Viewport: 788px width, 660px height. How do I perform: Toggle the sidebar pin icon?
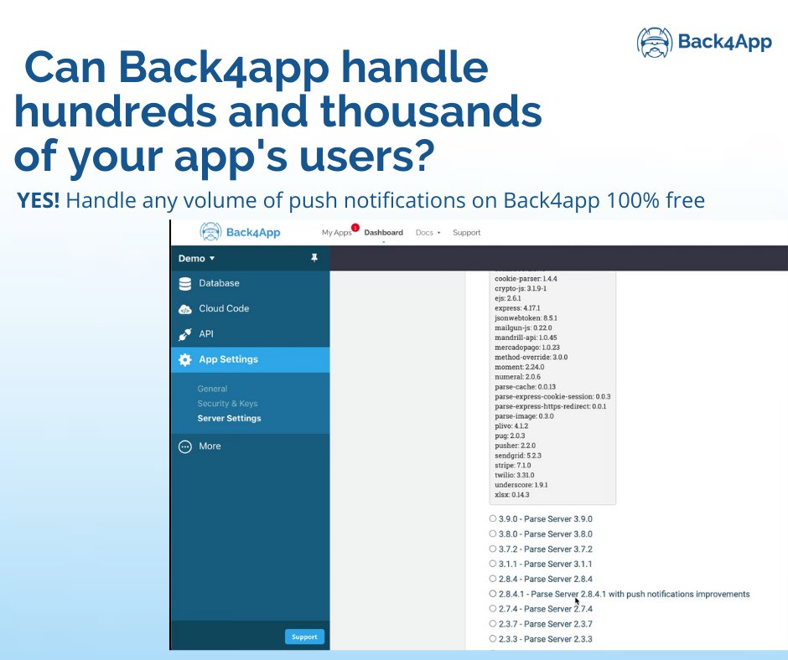coord(314,258)
